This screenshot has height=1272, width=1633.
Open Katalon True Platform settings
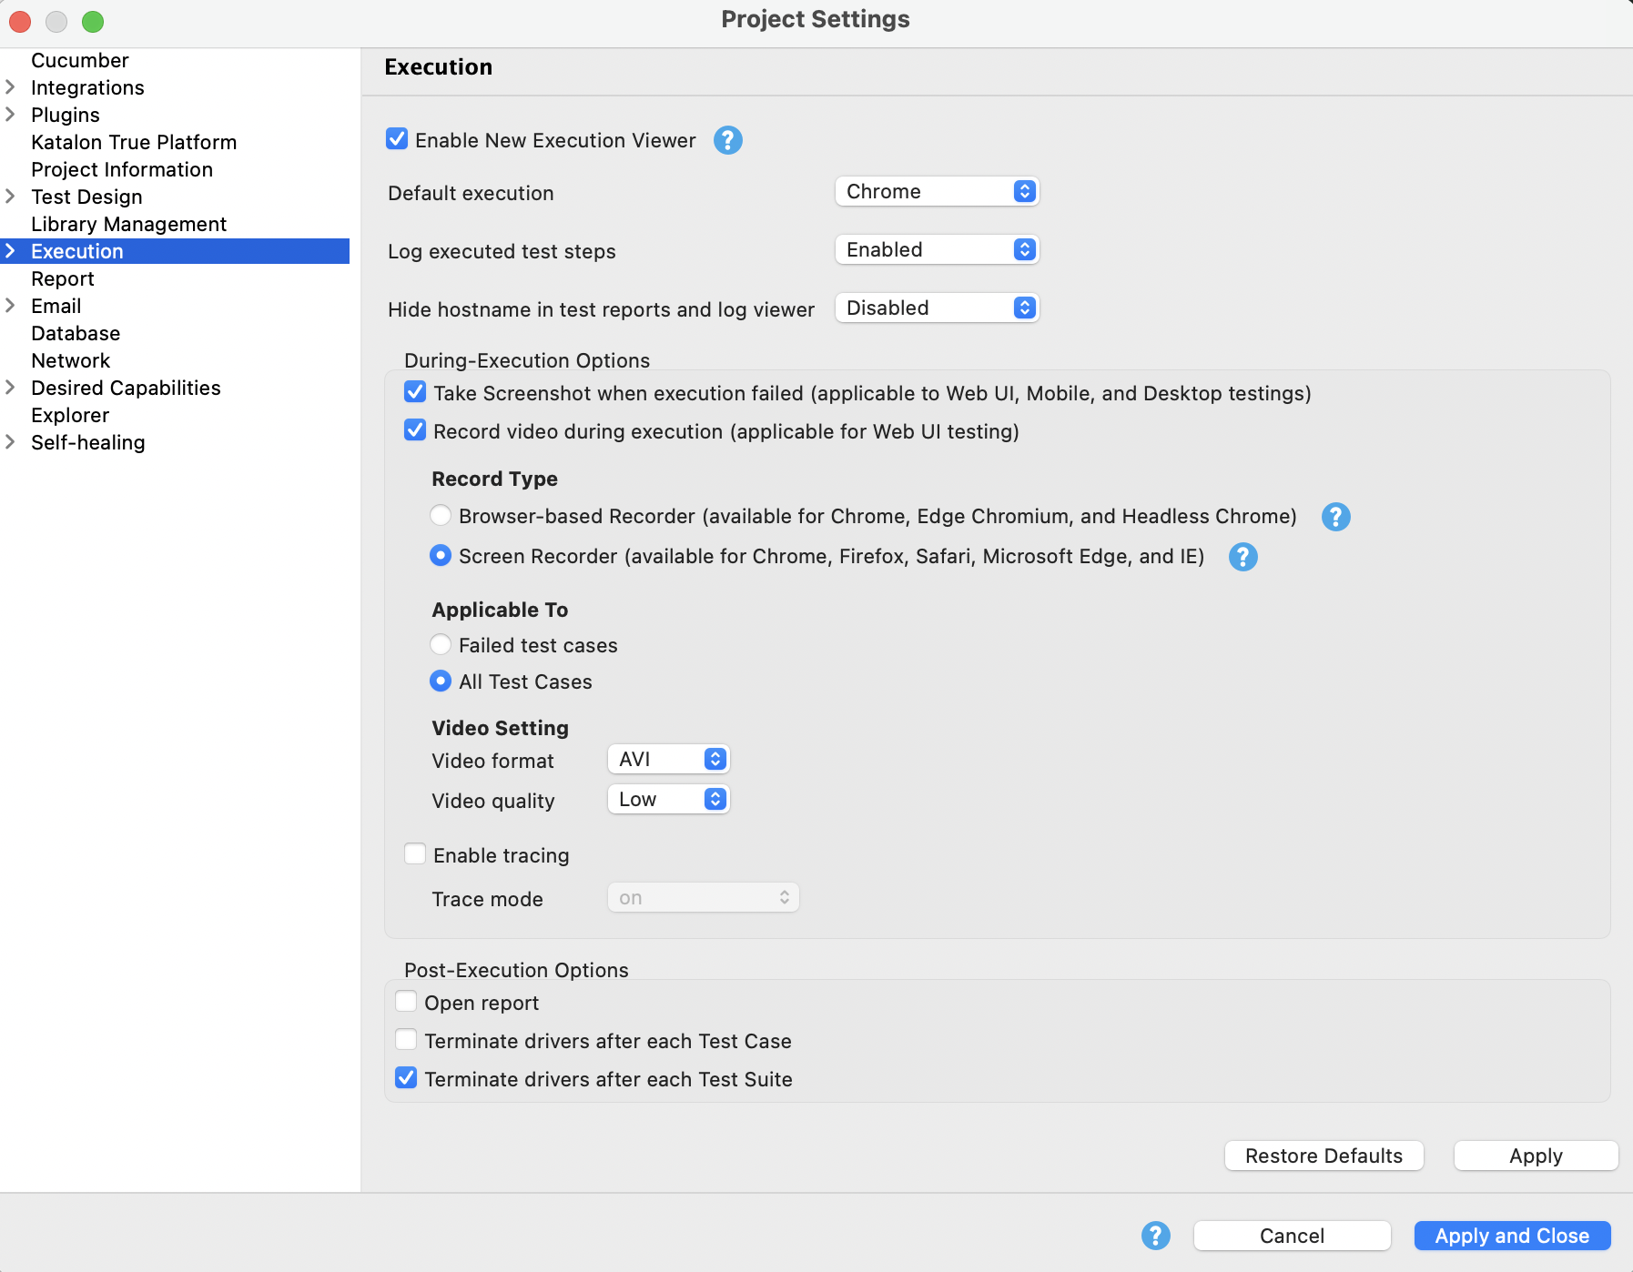[134, 142]
